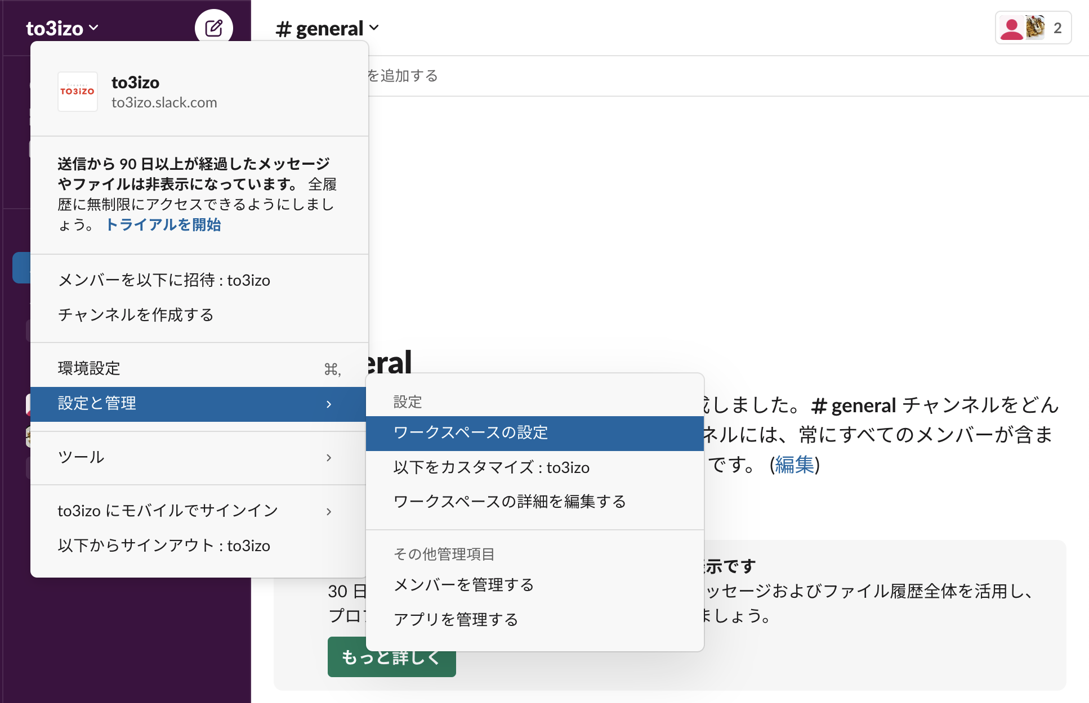Image resolution: width=1089 pixels, height=703 pixels.
Task: Open the #general channel dropdown
Action: click(327, 28)
